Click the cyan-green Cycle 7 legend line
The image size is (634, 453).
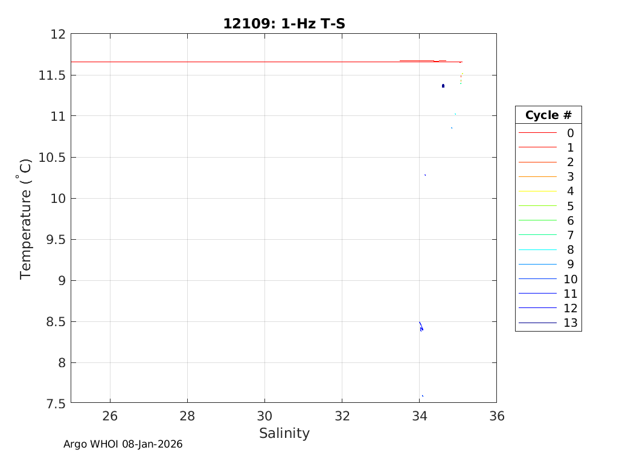pos(537,235)
